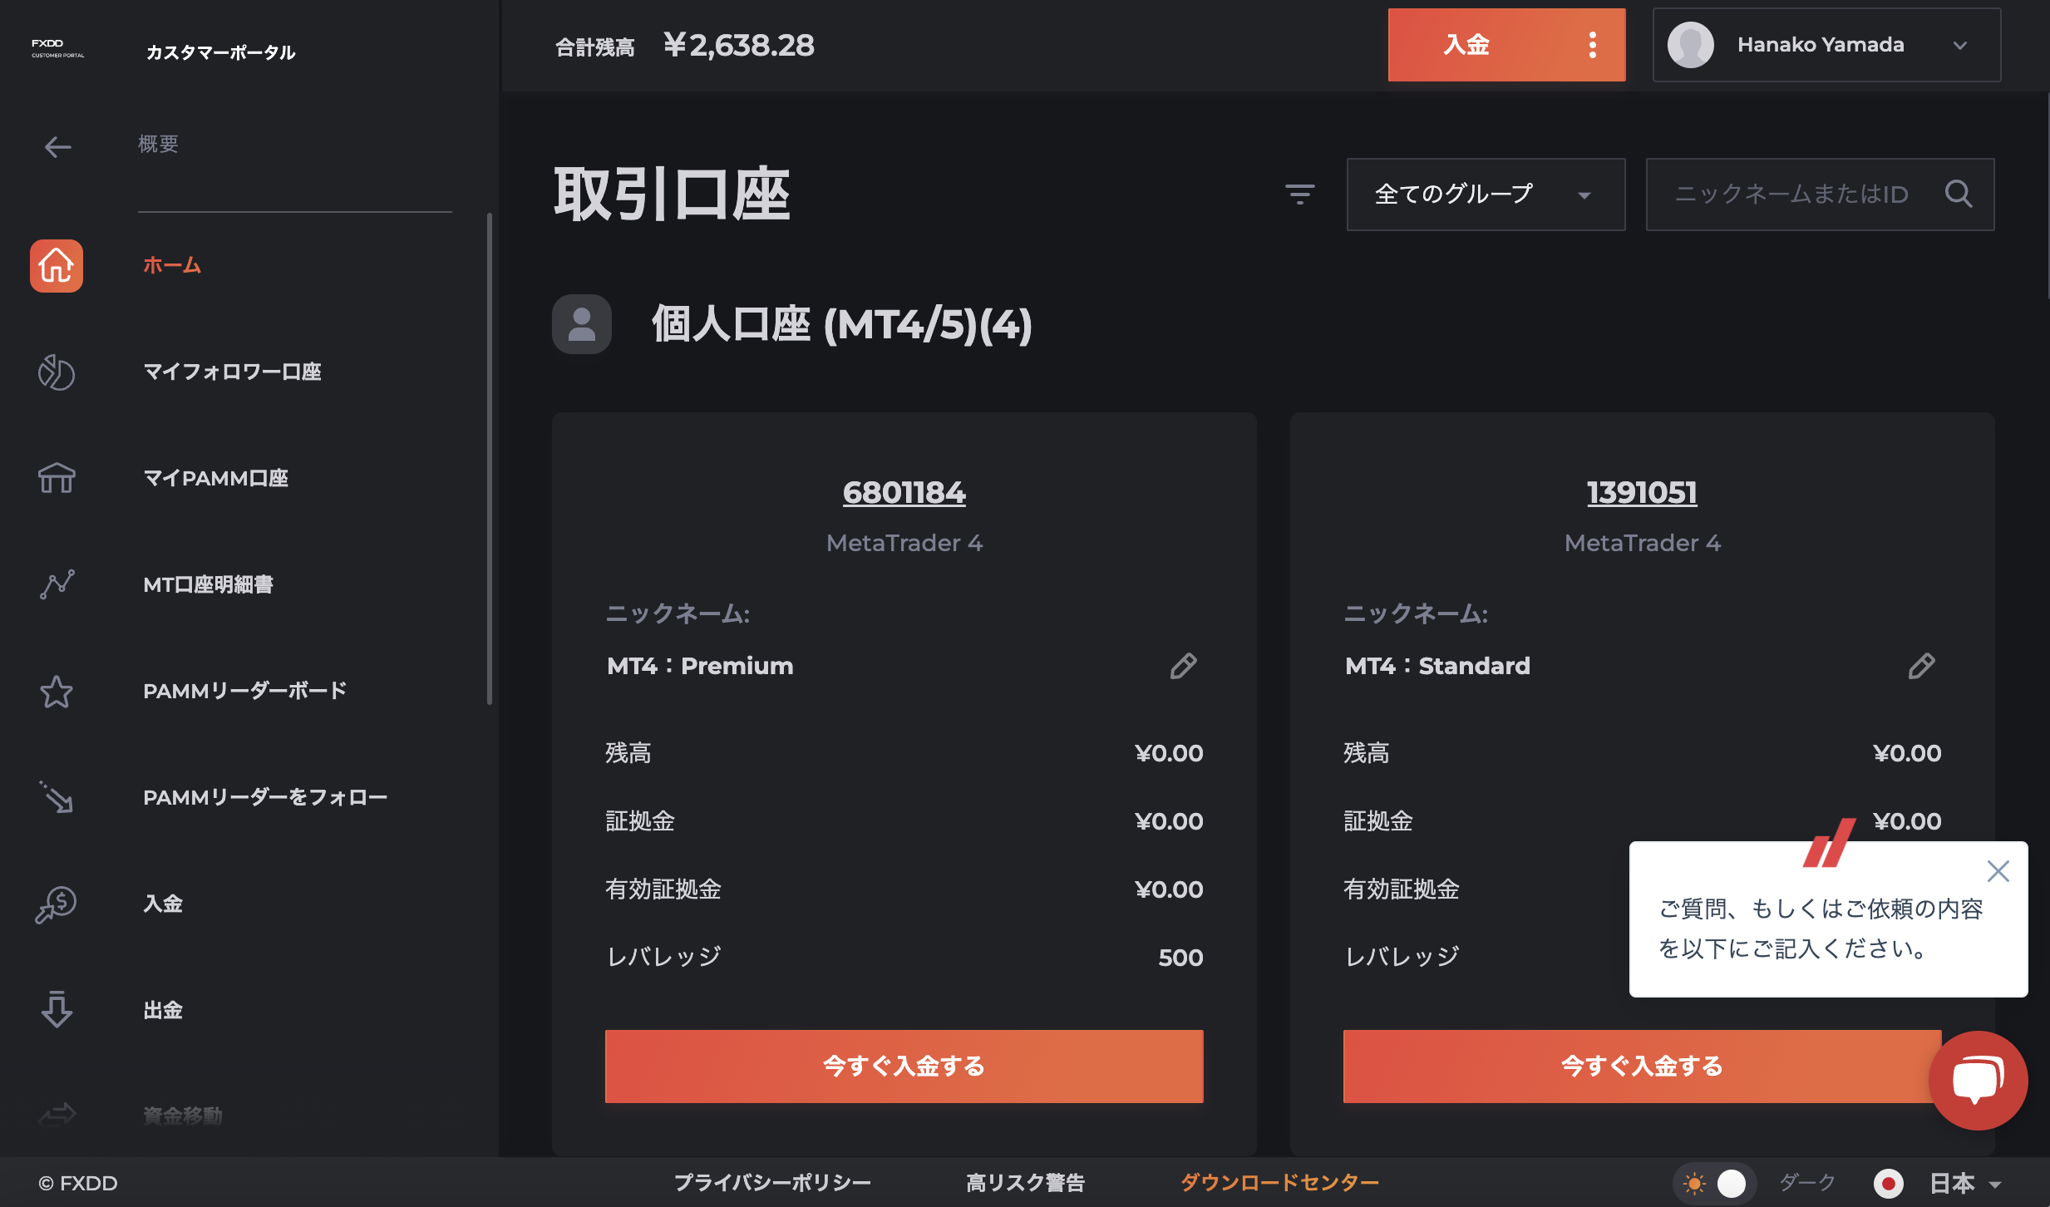Viewport: 2050px width, 1207px height.
Task: Click the total balance ¥2,638.28
Action: click(739, 45)
